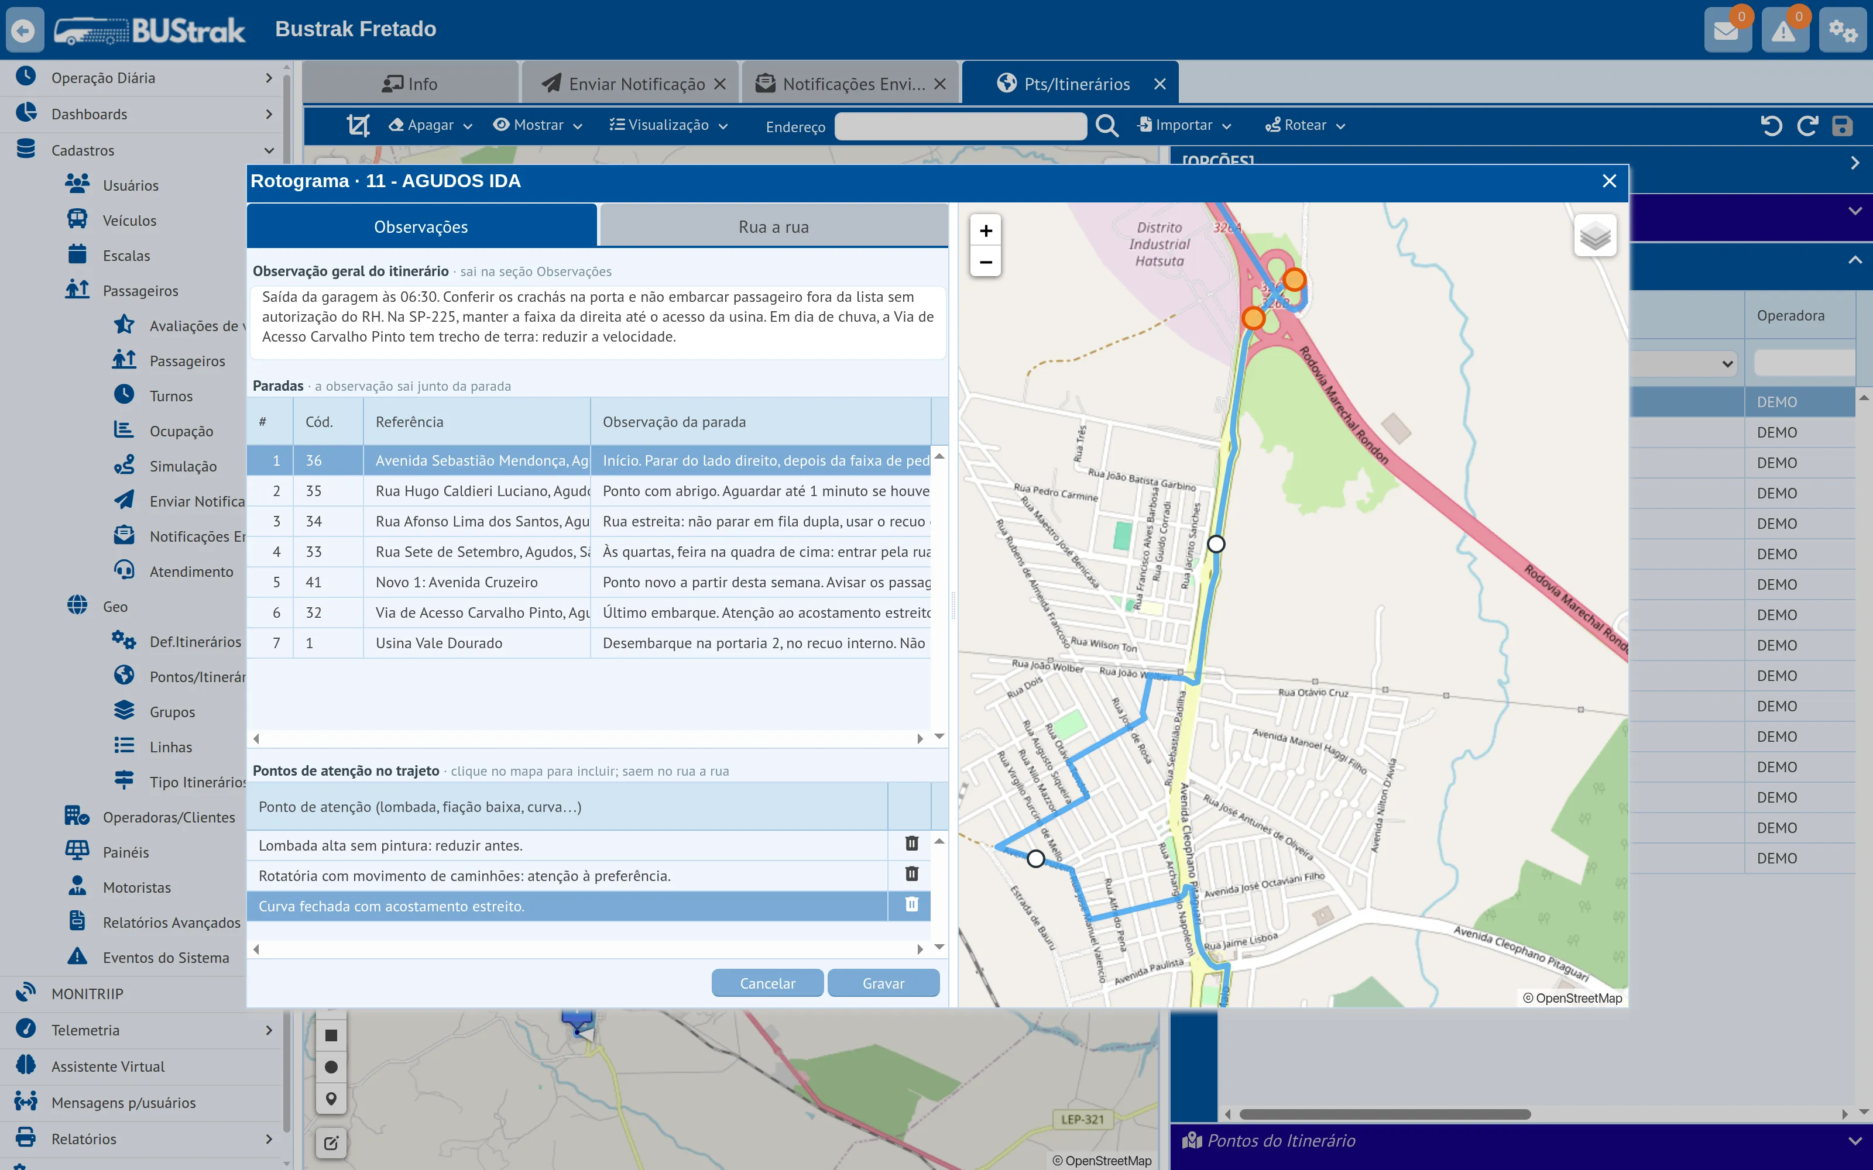Image resolution: width=1873 pixels, height=1170 pixels.
Task: Select the square draw tool on background map
Action: (x=331, y=1035)
